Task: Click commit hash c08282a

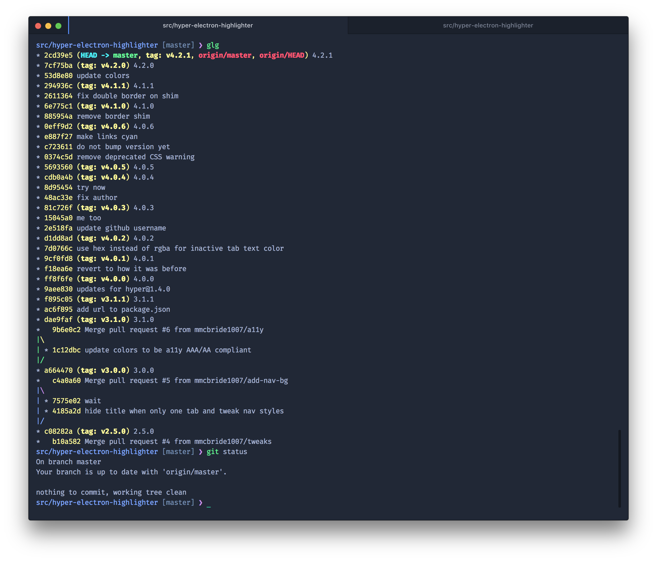Action: 58,431
